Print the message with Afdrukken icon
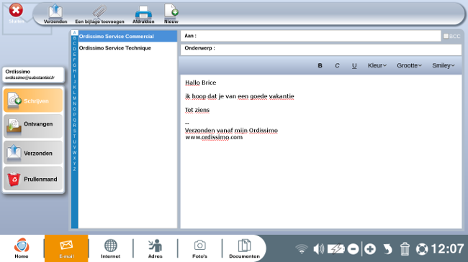Image resolution: width=468 pixels, height=262 pixels. coord(143,14)
